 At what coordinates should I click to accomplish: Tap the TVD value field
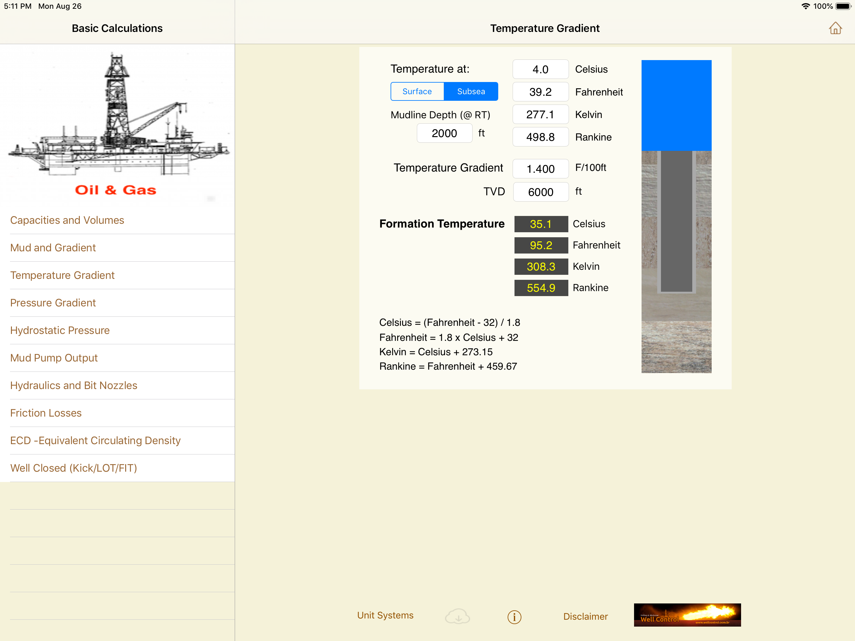pyautogui.click(x=540, y=192)
